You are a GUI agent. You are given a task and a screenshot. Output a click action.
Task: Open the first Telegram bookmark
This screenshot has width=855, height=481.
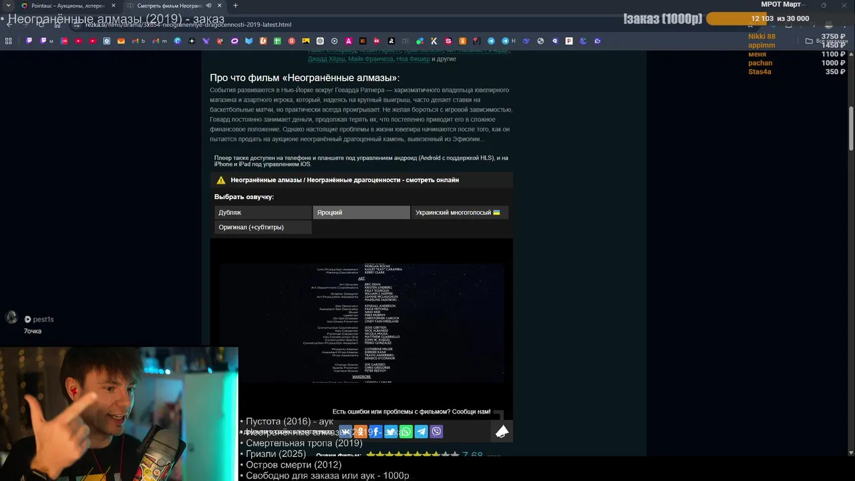[x=491, y=41]
